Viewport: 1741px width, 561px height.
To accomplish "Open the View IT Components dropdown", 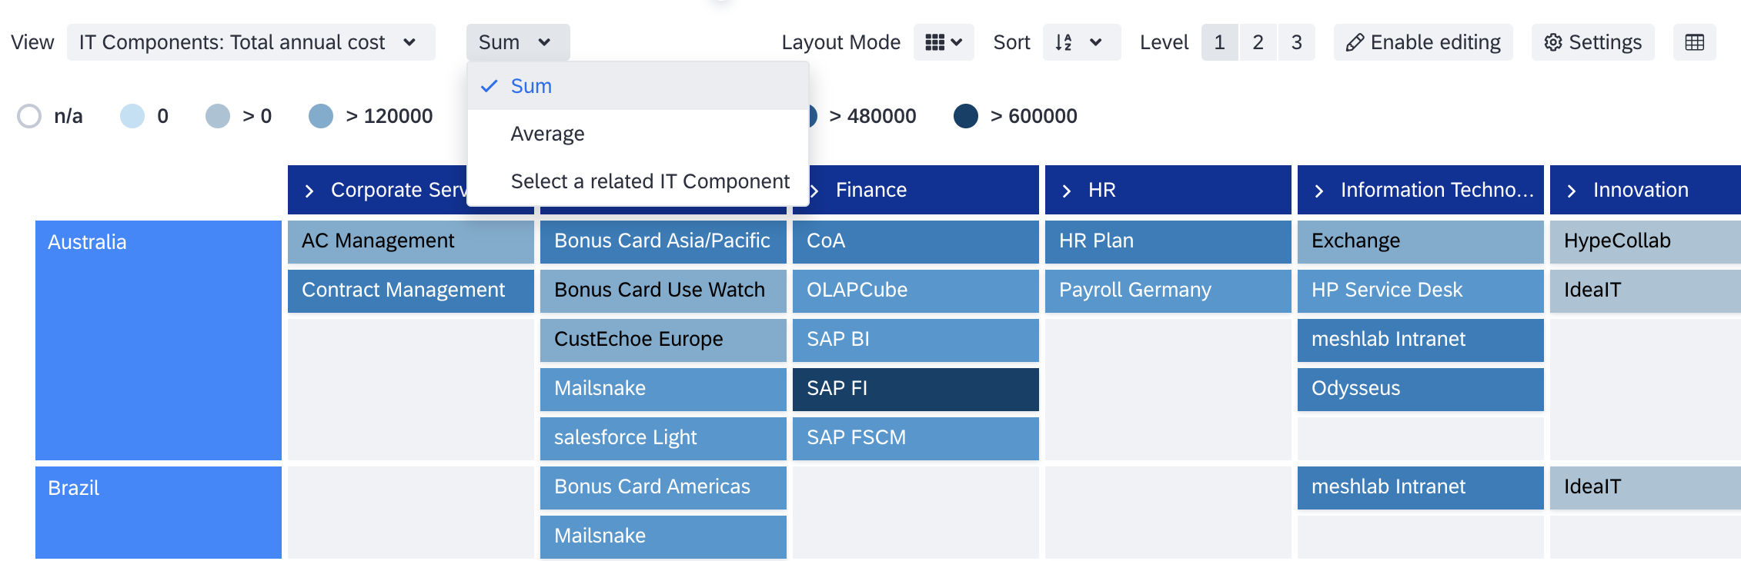I will coord(251,42).
